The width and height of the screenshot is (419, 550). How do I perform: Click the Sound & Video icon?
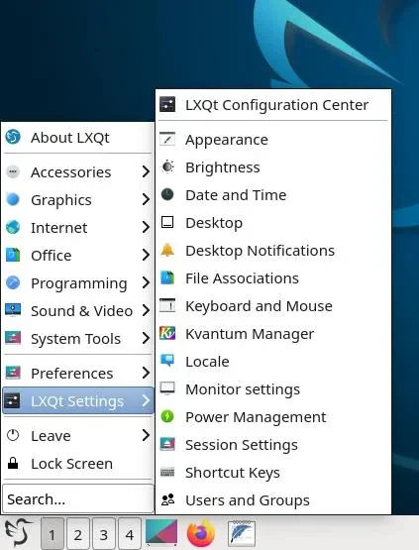click(x=13, y=310)
